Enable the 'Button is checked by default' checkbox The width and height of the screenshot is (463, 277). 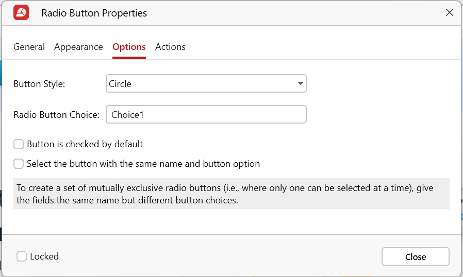(x=19, y=144)
